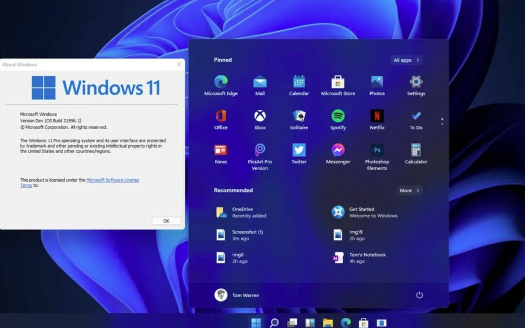Viewport: 525px width, 328px height.
Task: Open the img19 recommended file
Action: 348,235
